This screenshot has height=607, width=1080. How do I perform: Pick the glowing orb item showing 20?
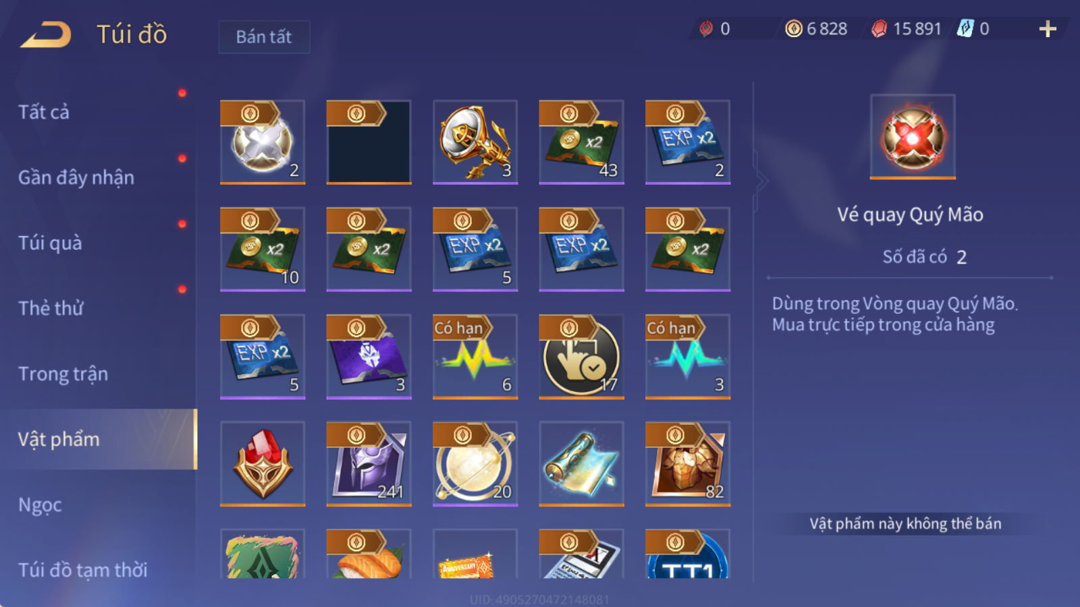tap(475, 464)
